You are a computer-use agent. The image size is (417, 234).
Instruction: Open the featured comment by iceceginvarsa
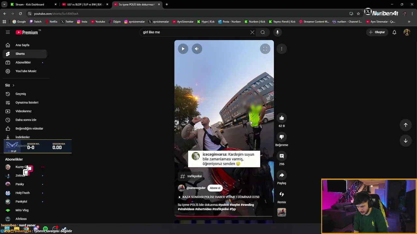pyautogui.click(x=224, y=159)
